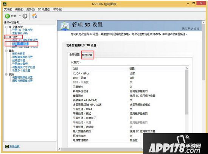Collapse the 3D 设置 tree node
Screen dimensions: 208x154
coord(6,37)
